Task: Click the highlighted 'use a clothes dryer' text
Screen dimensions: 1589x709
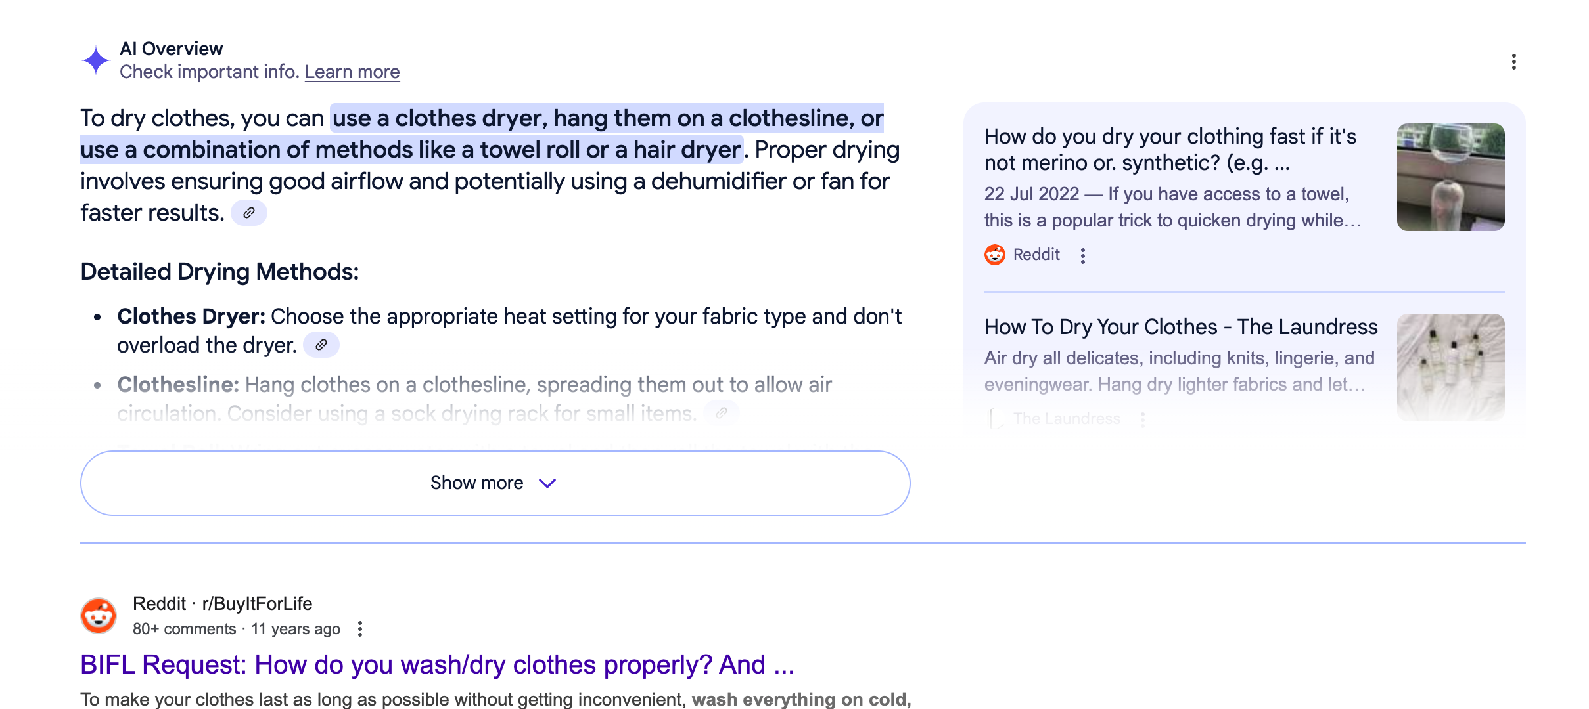Action: click(x=440, y=118)
